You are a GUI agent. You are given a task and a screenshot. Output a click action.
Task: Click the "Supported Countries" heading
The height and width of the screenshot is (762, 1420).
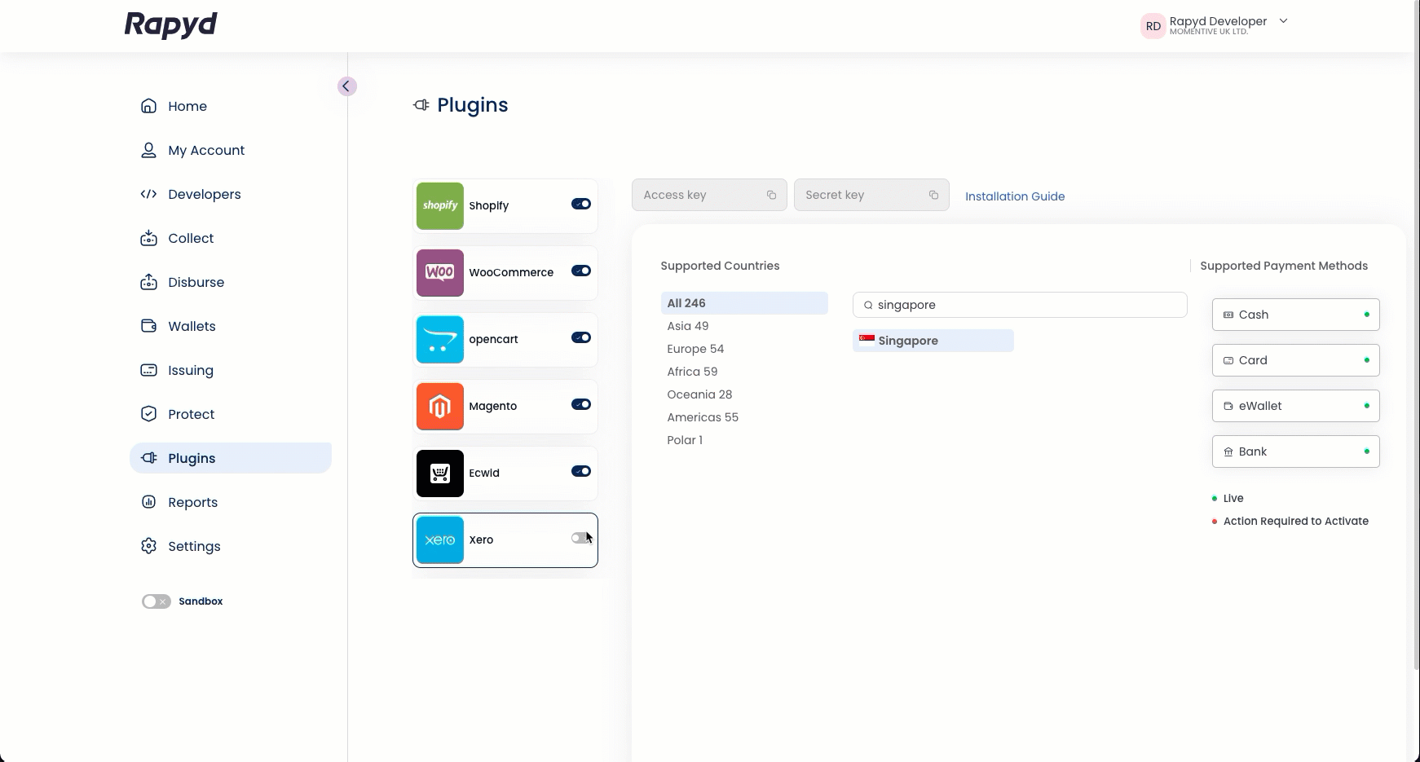[x=720, y=266]
